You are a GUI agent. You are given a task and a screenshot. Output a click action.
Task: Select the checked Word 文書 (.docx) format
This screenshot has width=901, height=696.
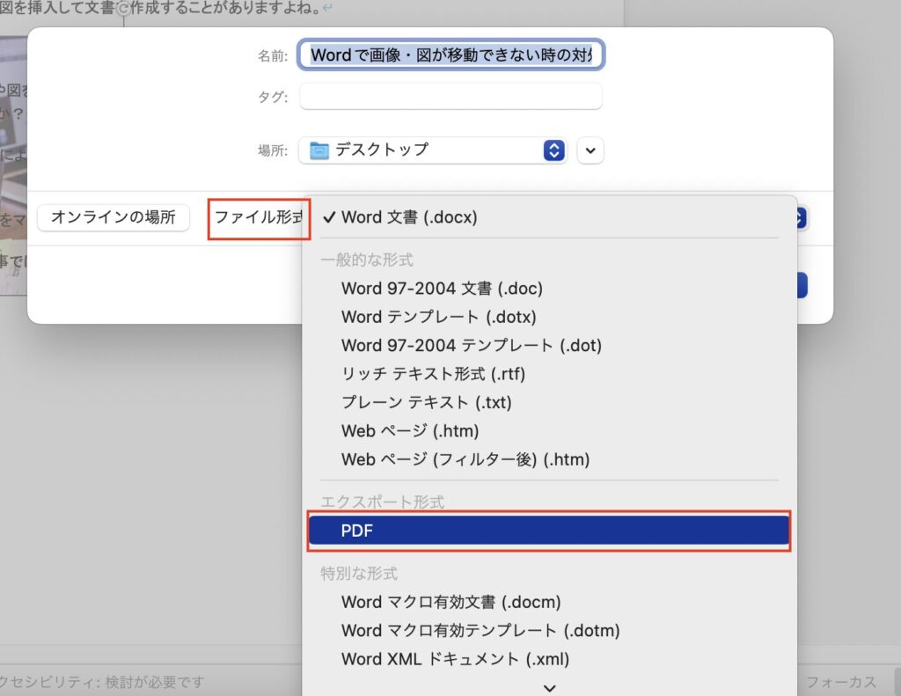click(409, 217)
